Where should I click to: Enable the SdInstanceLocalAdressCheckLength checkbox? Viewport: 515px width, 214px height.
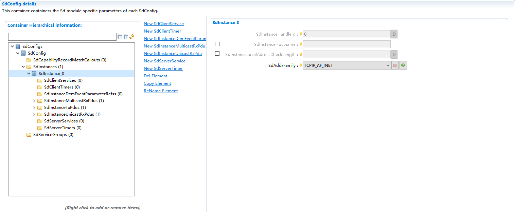(217, 53)
